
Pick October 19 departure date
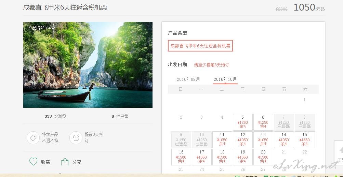click(x=242, y=157)
